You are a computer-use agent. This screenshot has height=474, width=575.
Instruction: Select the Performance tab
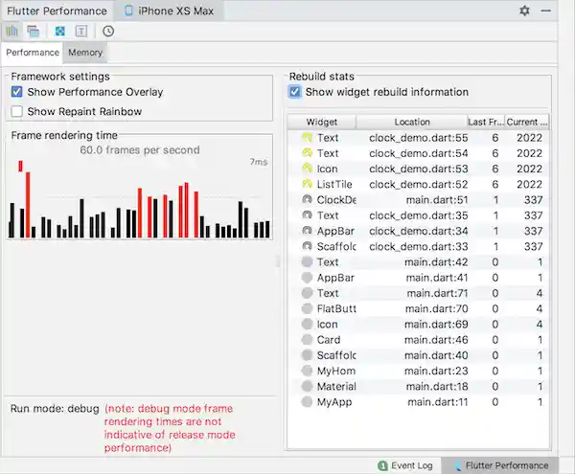coord(33,53)
